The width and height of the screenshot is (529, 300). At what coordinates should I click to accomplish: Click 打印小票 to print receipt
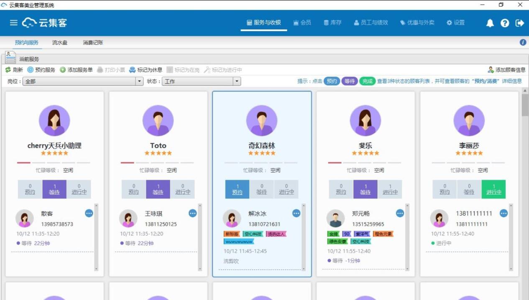111,70
